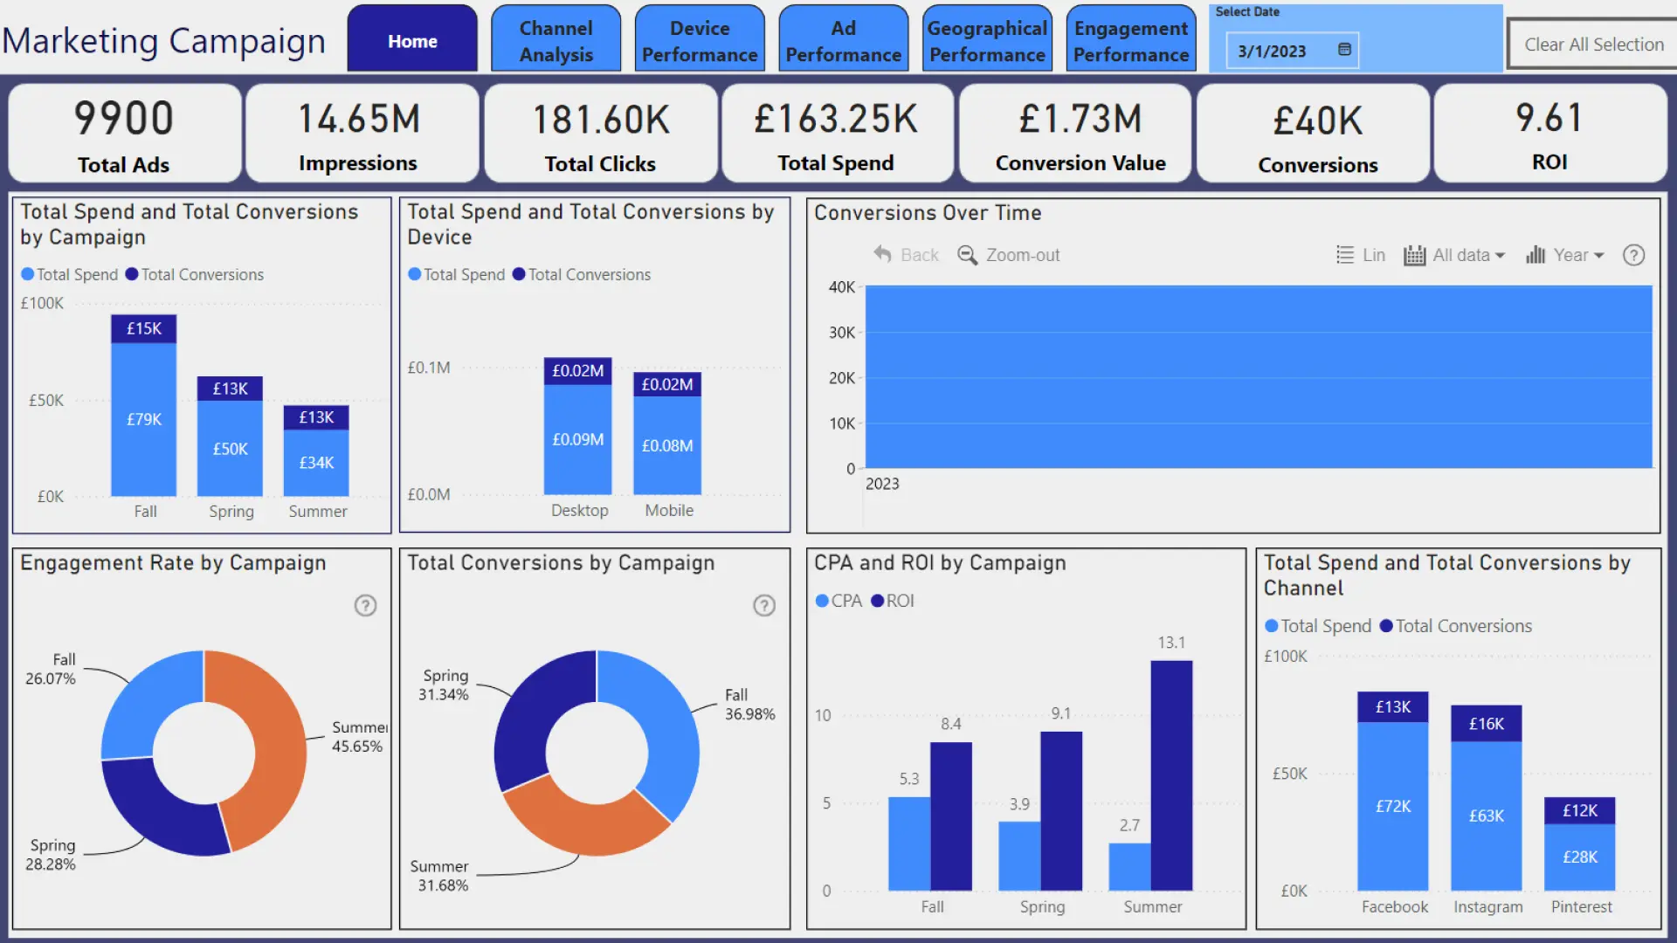Open the Device Performance page
Viewport: 1677px width, 943px height.
(700, 40)
